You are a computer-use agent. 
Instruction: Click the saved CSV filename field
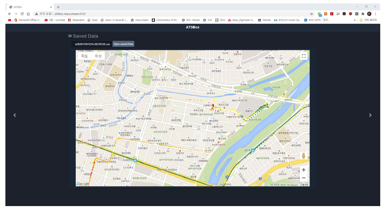click(x=92, y=44)
